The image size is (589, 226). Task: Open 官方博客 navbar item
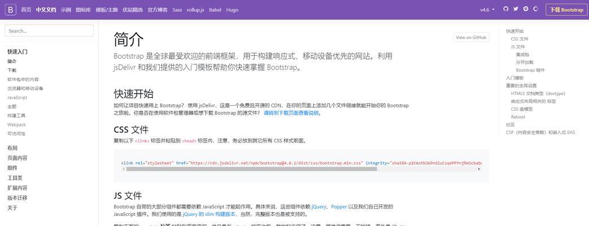coord(158,10)
